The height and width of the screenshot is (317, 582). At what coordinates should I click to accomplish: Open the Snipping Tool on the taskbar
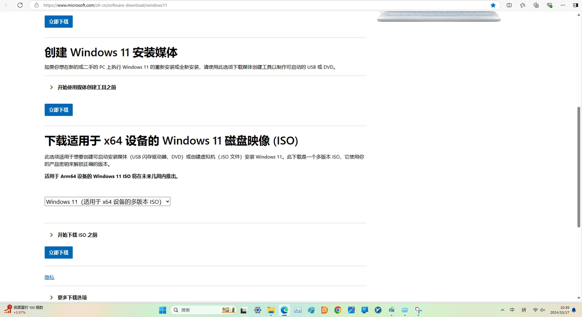(x=418, y=310)
